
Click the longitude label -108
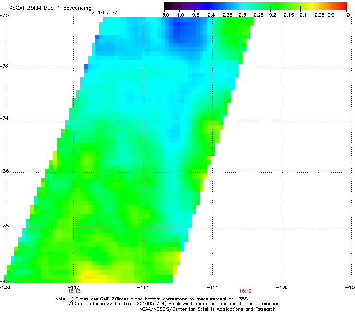[x=282, y=288]
